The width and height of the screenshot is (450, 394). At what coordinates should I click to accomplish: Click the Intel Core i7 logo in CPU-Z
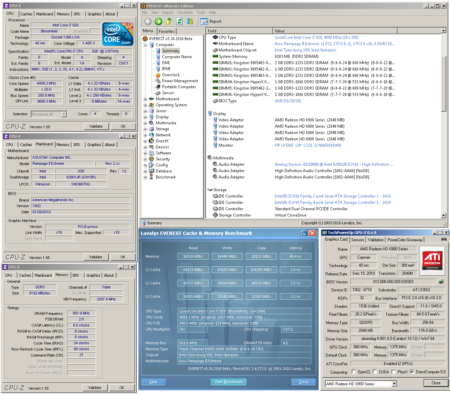(x=118, y=35)
